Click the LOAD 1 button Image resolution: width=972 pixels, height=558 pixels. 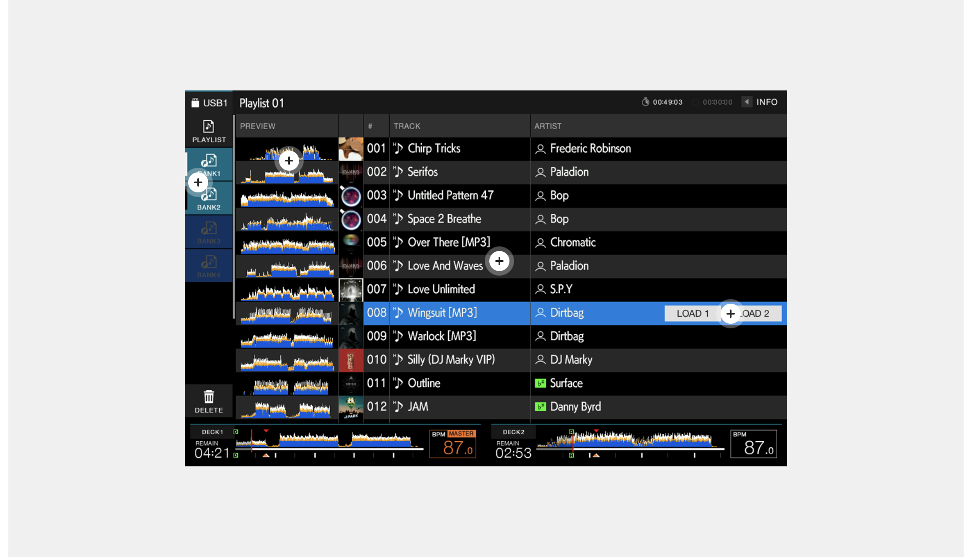pos(693,314)
